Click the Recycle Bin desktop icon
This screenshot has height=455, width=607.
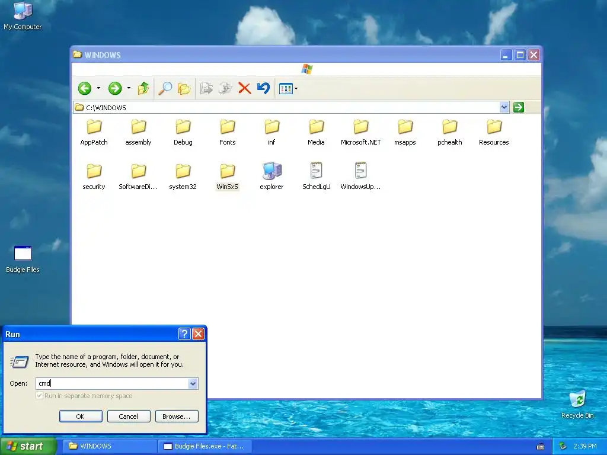tap(577, 405)
